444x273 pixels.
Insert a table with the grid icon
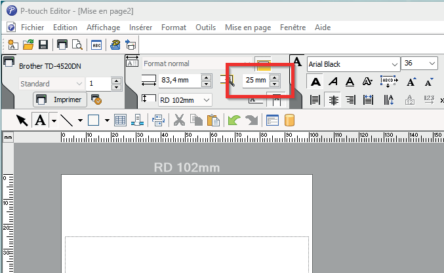pos(120,120)
